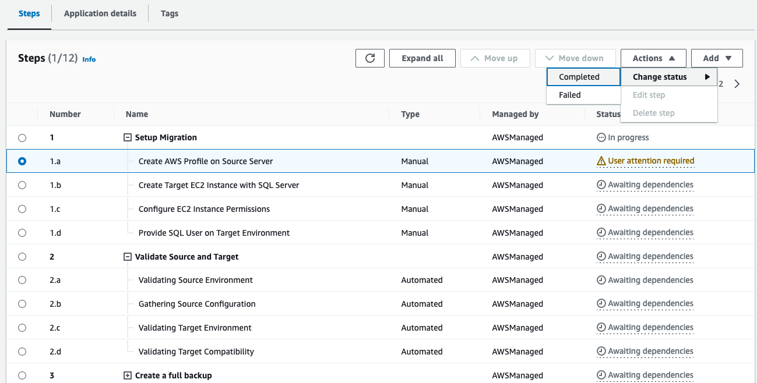Click disabled Delete step menu item
757x383 pixels.
pos(669,113)
